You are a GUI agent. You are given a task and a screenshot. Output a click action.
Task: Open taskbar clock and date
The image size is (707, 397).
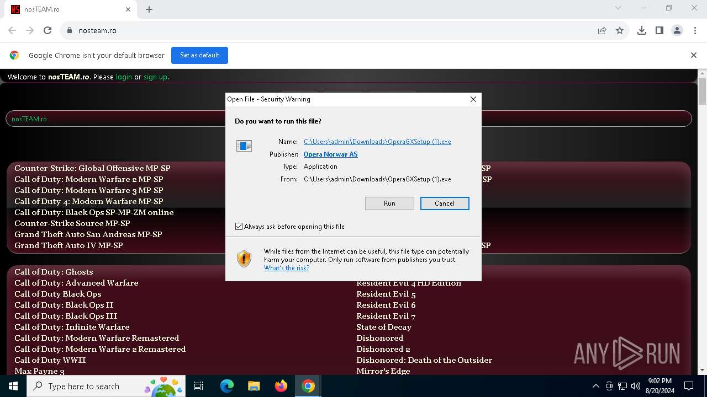[660, 386]
